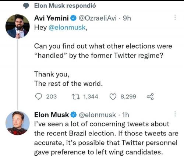Open Elon Musk's profile picture
Screen dimensions: 184x159
18,123
